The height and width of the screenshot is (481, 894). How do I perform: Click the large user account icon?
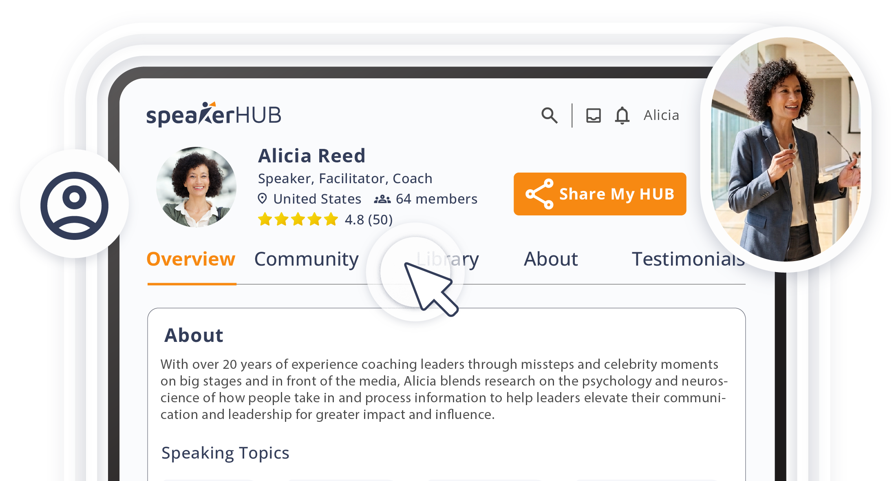point(74,205)
